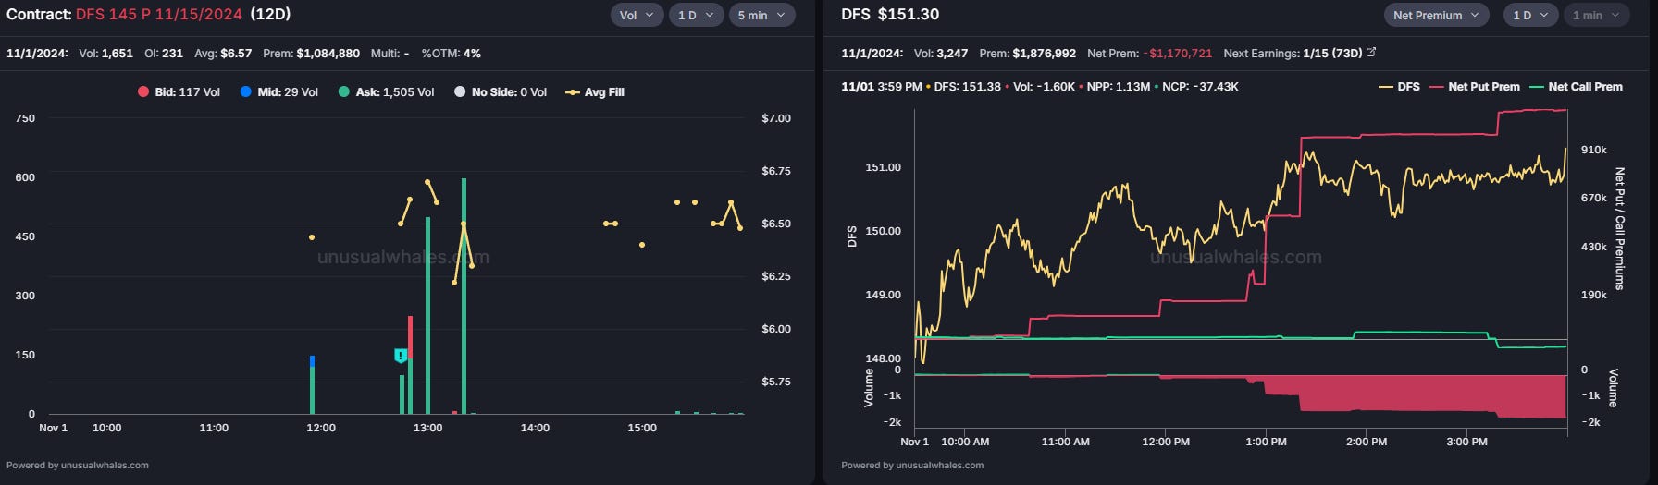This screenshot has width=1658, height=485.
Task: Click the Net Prem -$1,170,721 value
Action: 1149,54
